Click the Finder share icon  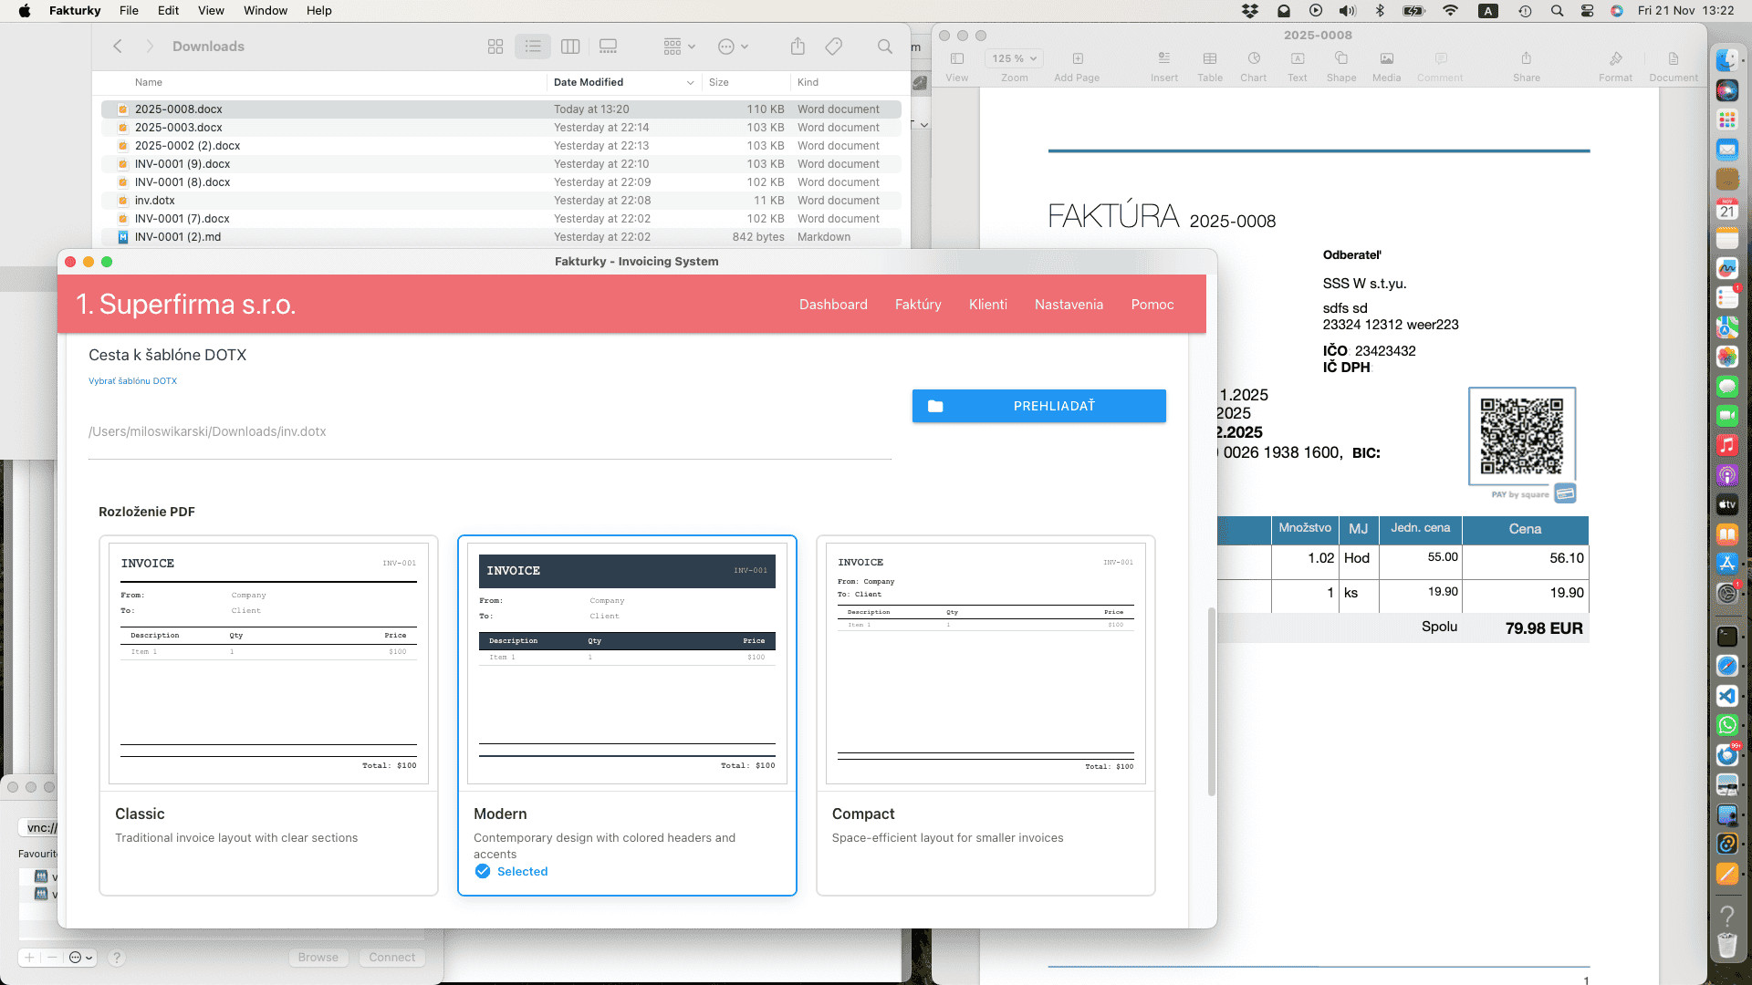point(798,47)
